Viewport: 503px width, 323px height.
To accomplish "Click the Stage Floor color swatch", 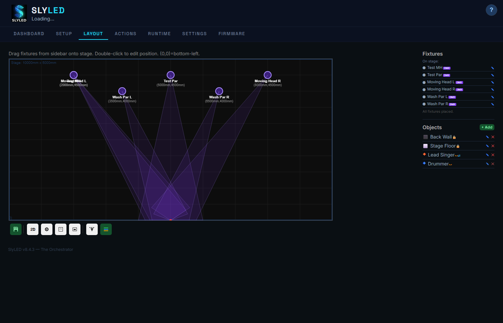I will point(425,146).
